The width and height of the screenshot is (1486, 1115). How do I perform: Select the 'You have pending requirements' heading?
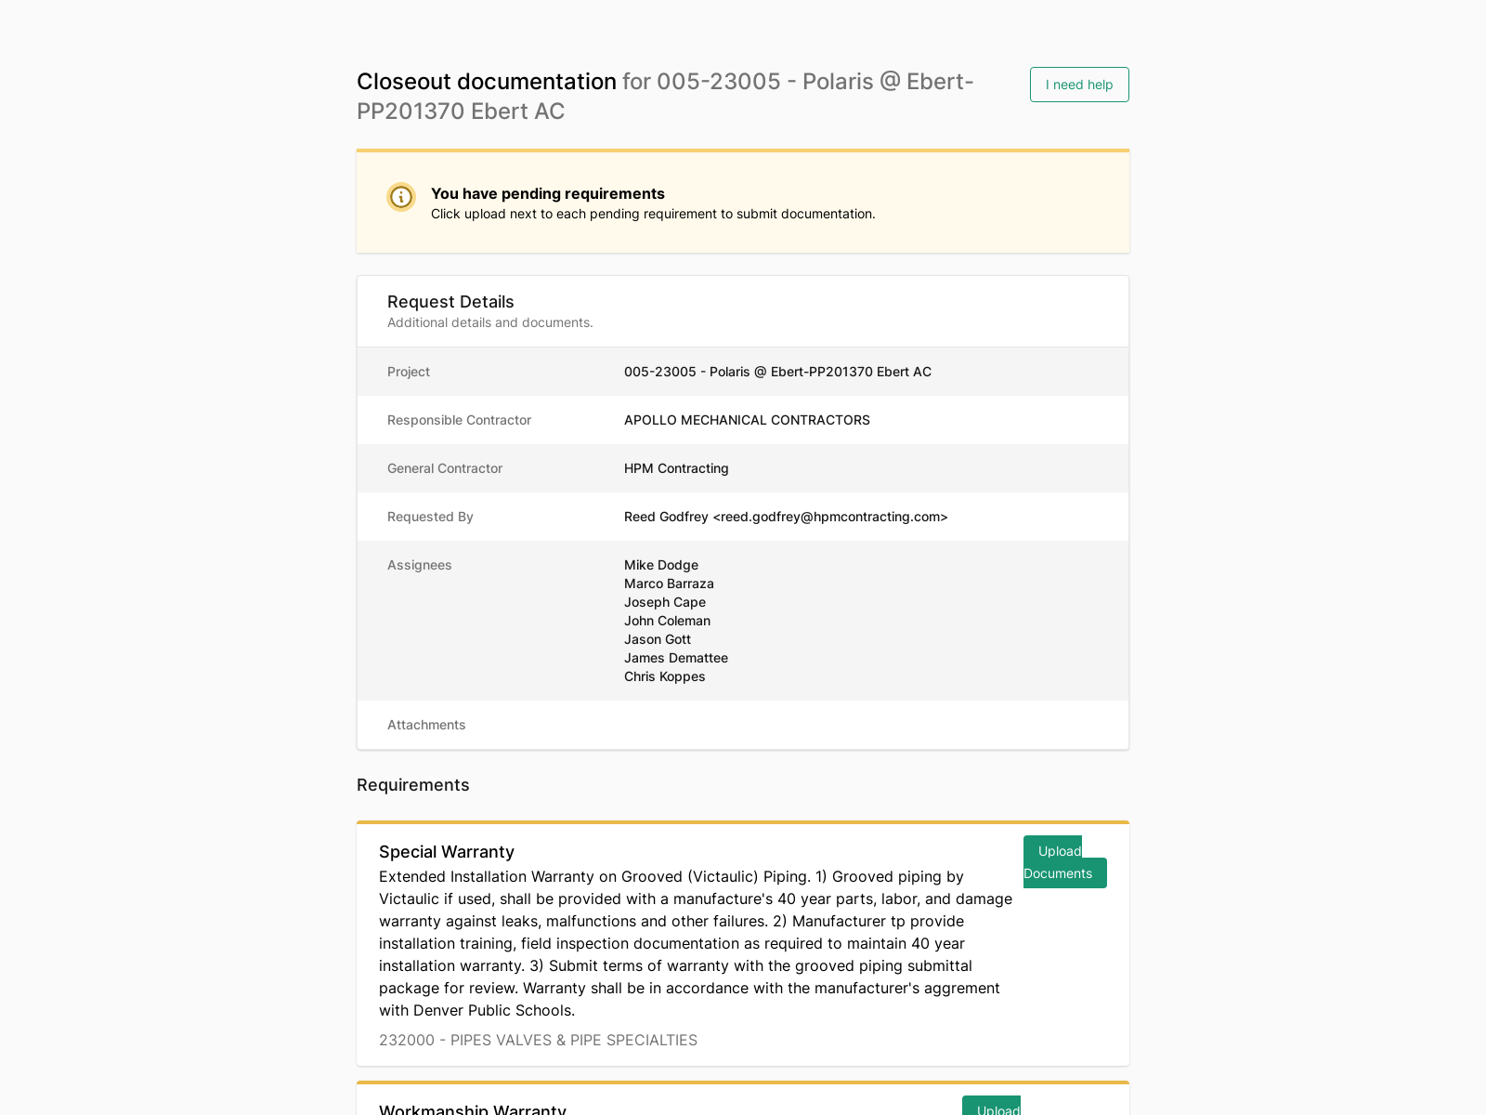(x=548, y=193)
